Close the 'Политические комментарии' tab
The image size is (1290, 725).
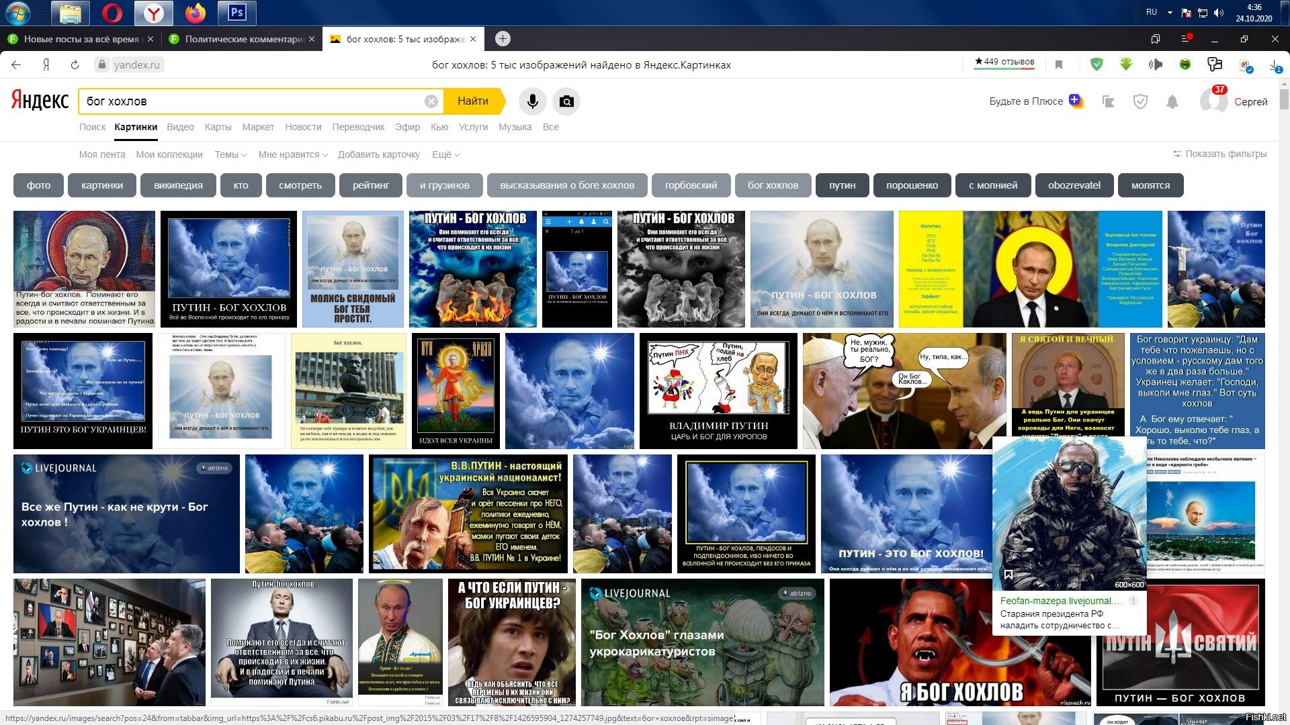(311, 39)
